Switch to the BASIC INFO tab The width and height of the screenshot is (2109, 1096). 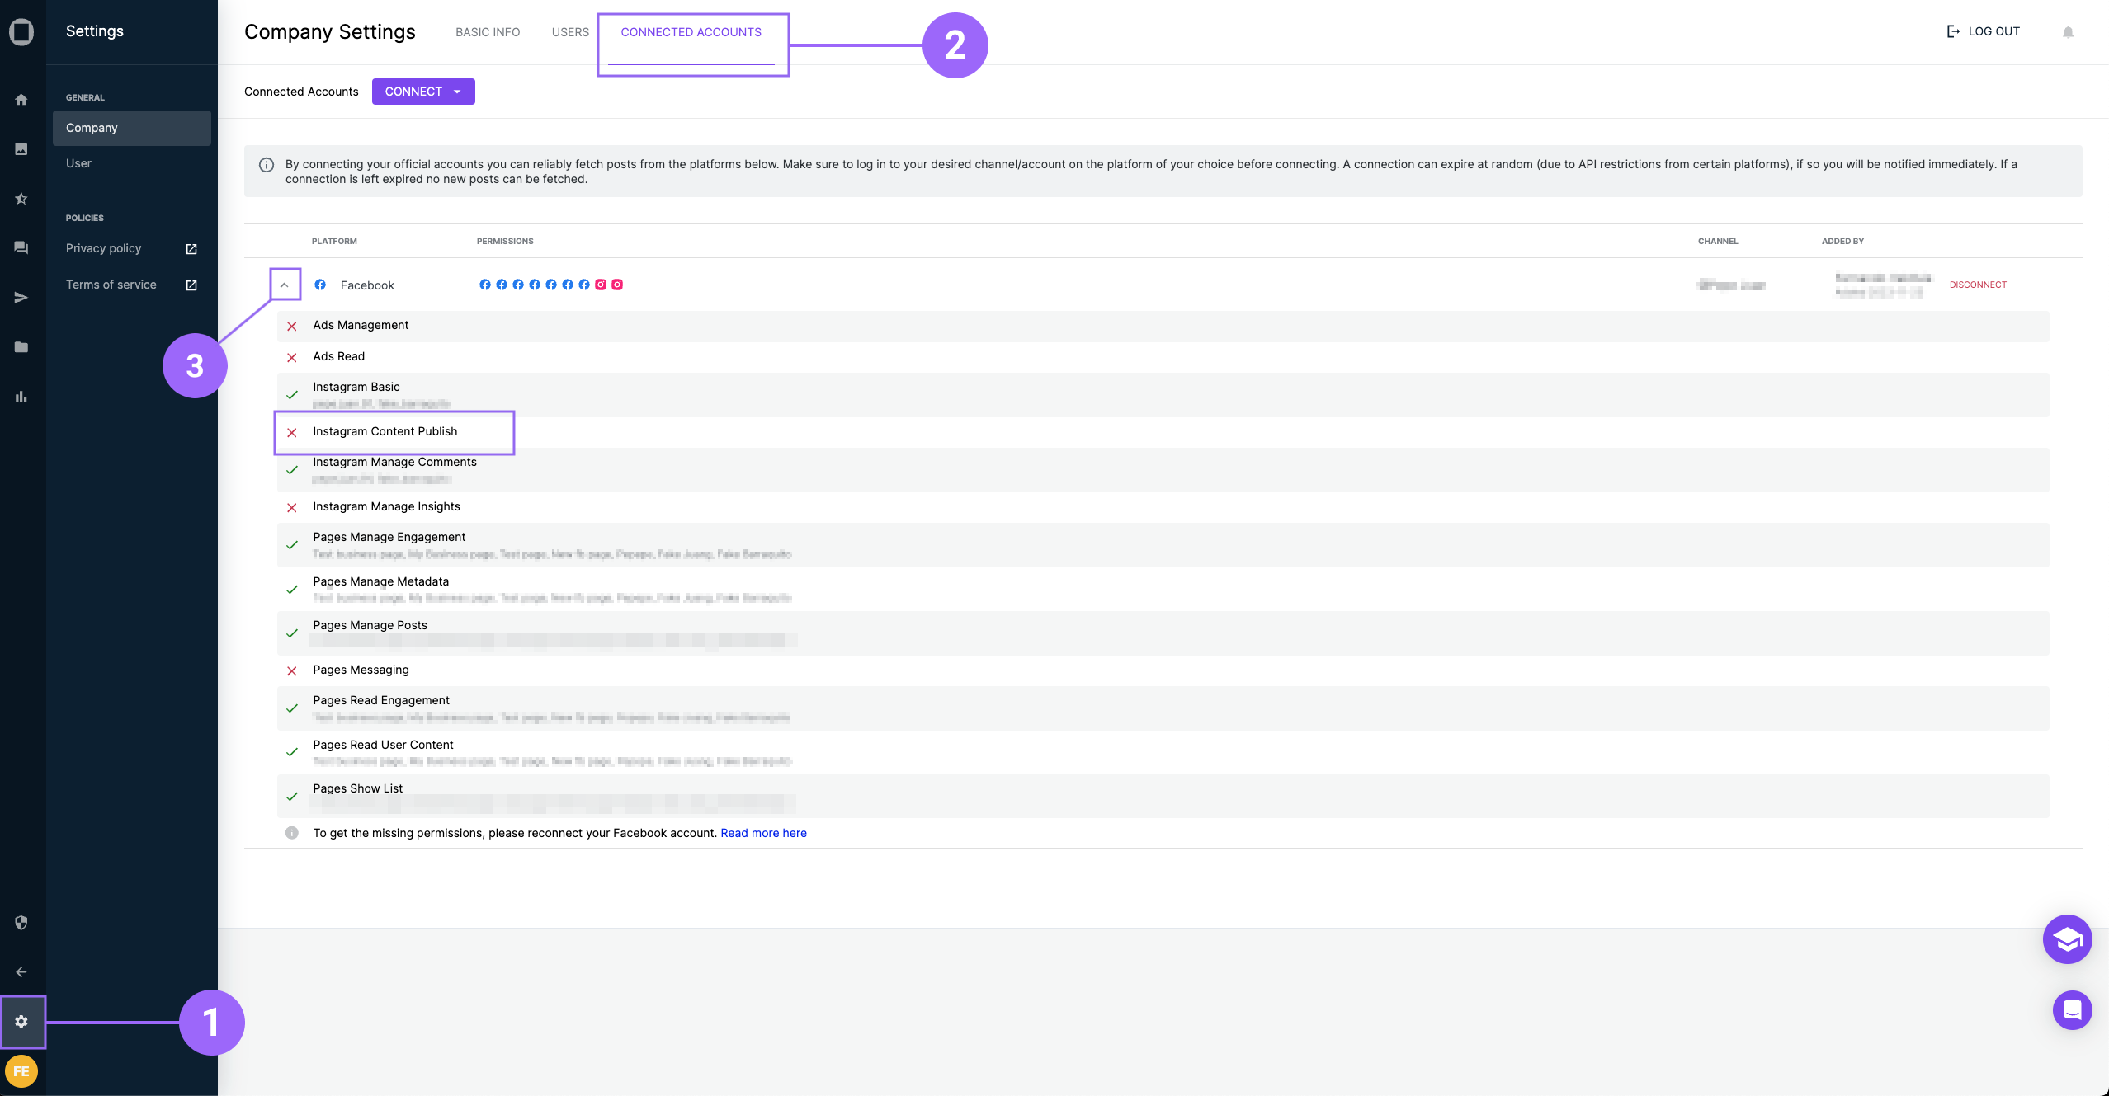488,32
